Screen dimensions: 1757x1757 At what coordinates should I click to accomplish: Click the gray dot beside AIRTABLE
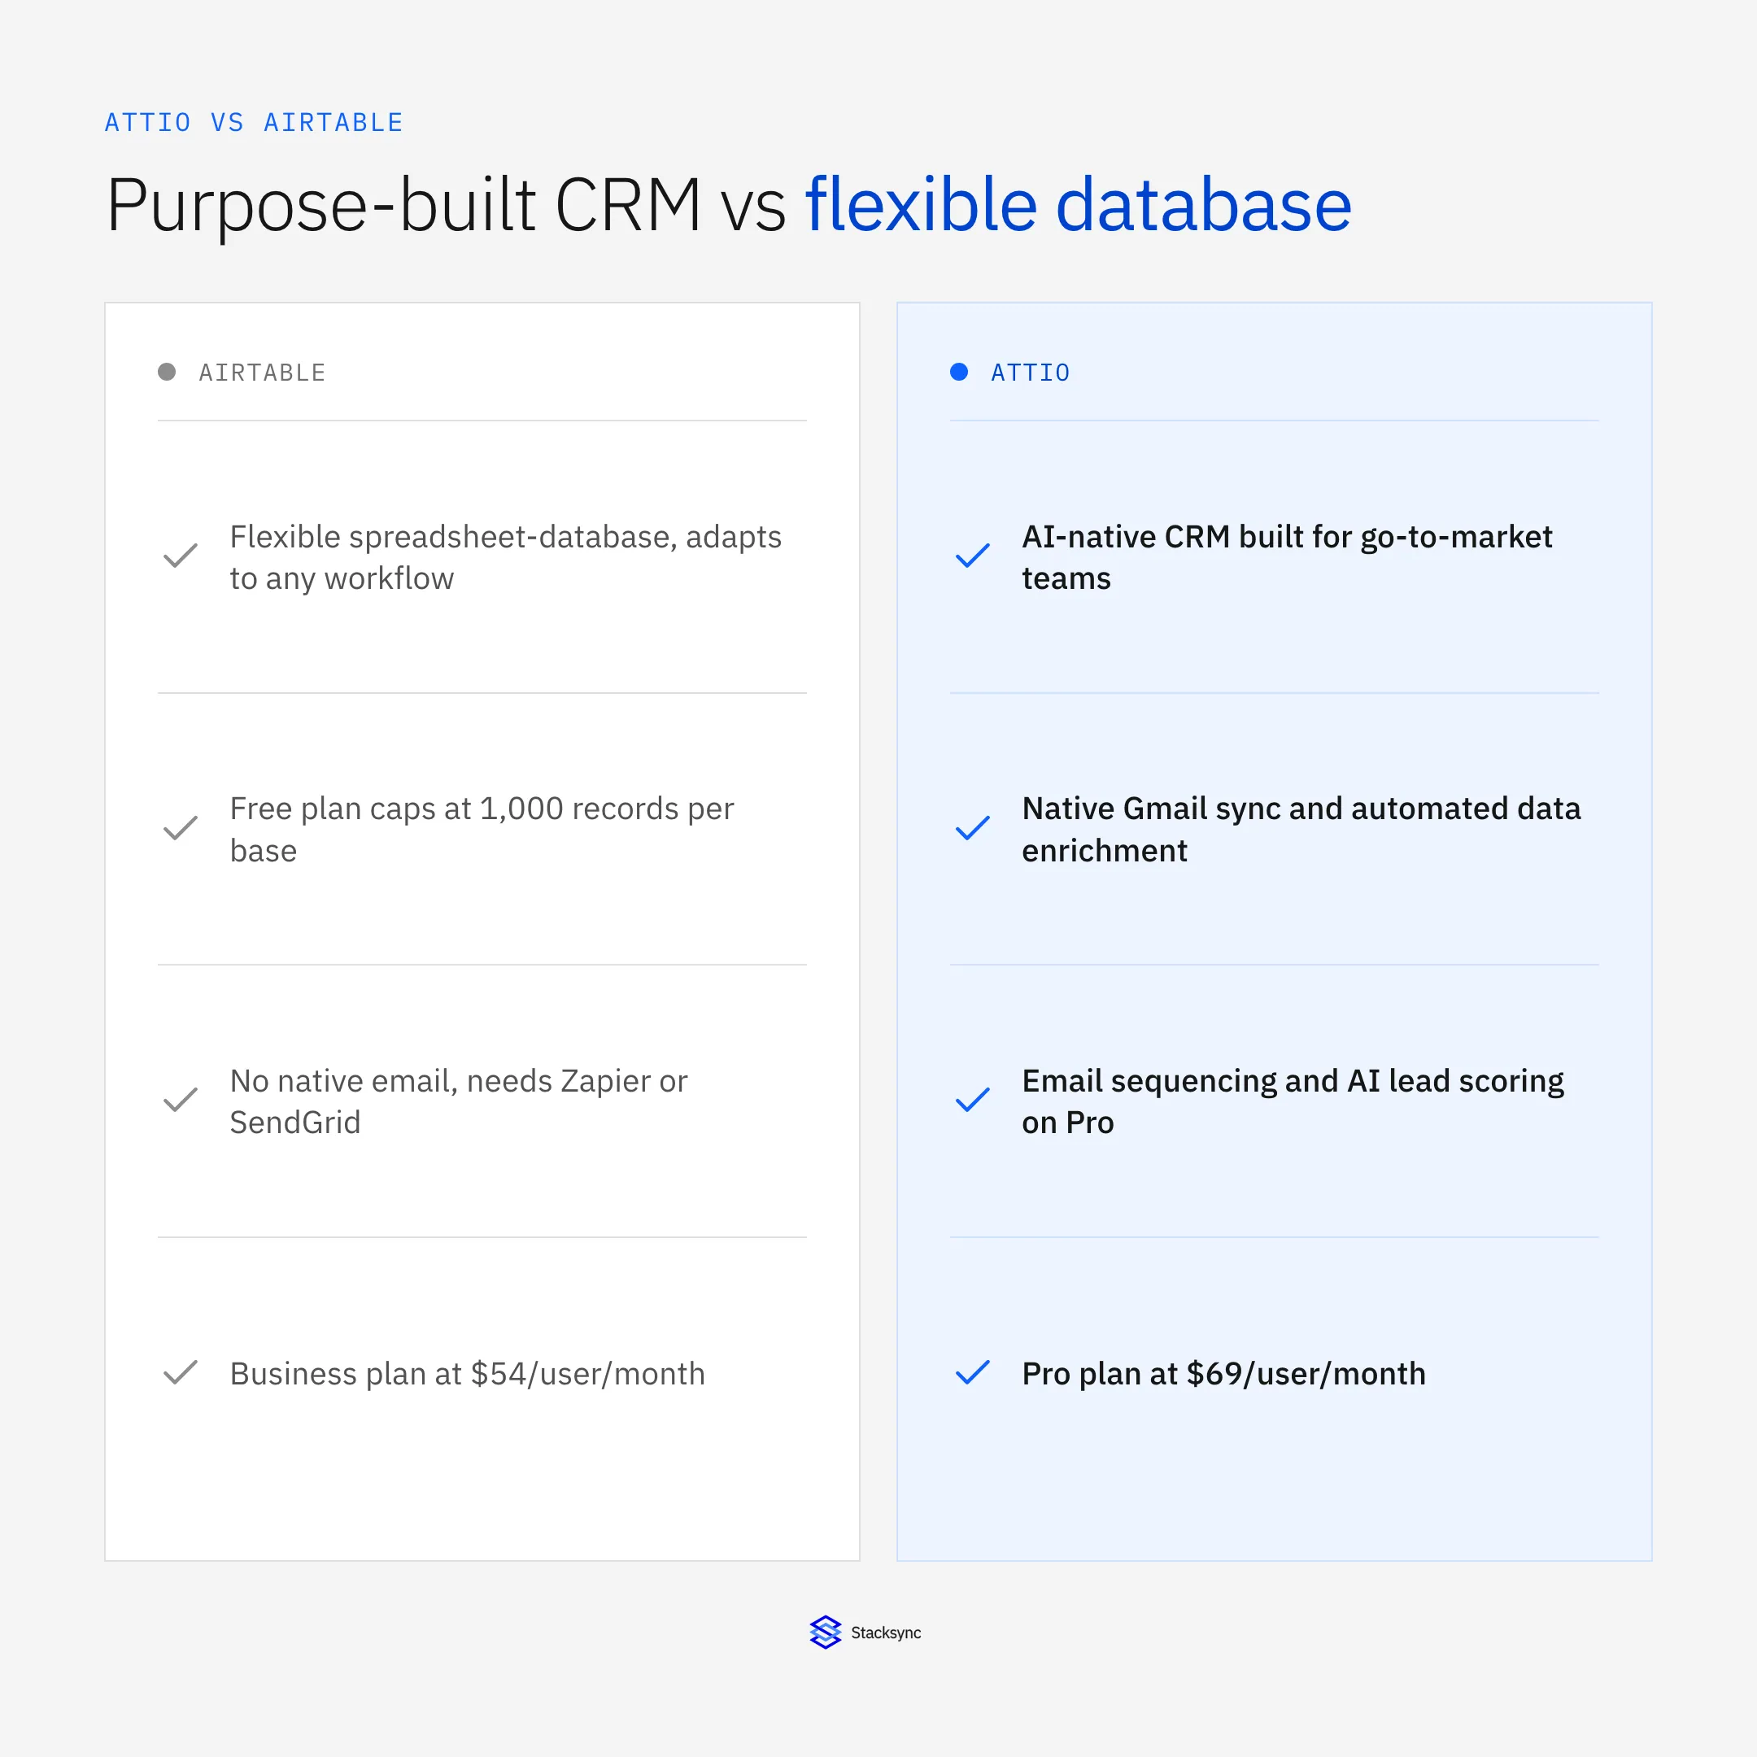pyautogui.click(x=167, y=372)
